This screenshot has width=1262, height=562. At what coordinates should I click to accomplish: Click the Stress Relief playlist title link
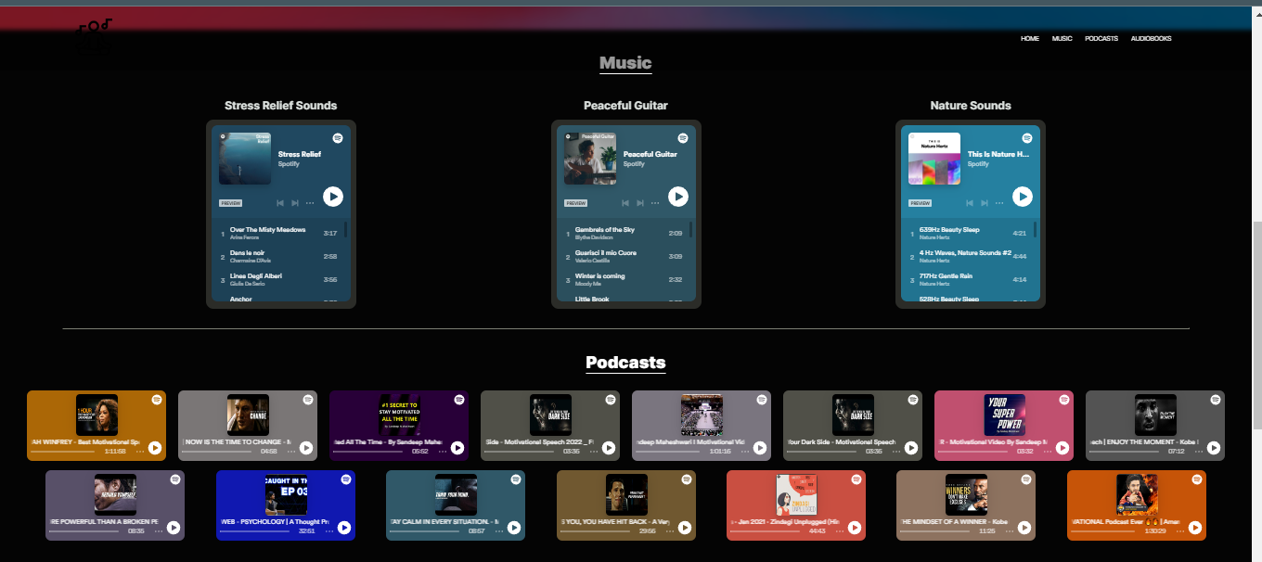point(300,155)
